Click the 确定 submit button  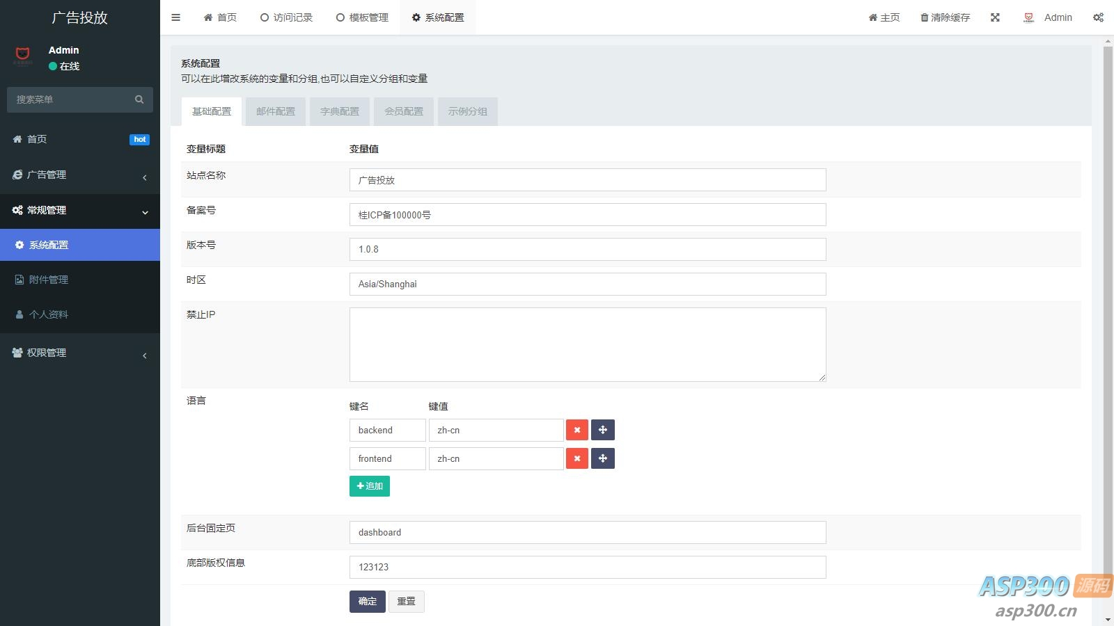coord(367,602)
